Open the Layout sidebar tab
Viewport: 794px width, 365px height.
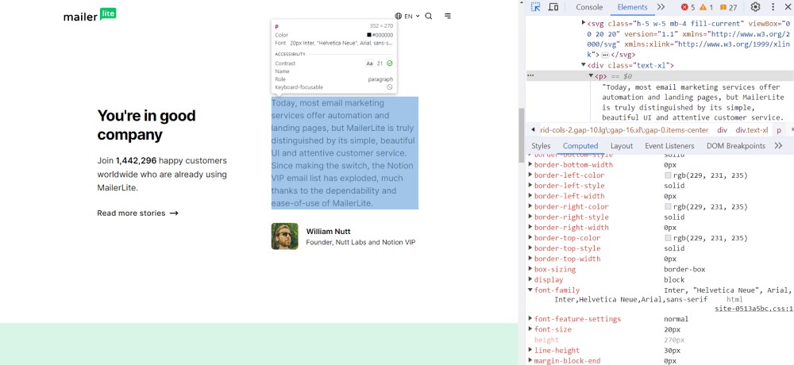622,146
